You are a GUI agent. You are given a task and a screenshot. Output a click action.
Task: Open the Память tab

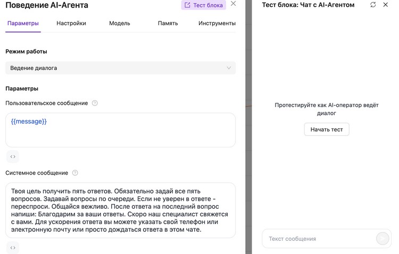pos(168,23)
